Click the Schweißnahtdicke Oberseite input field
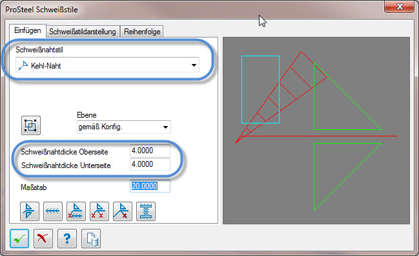Viewport: 419px width, 256px height. (150, 151)
